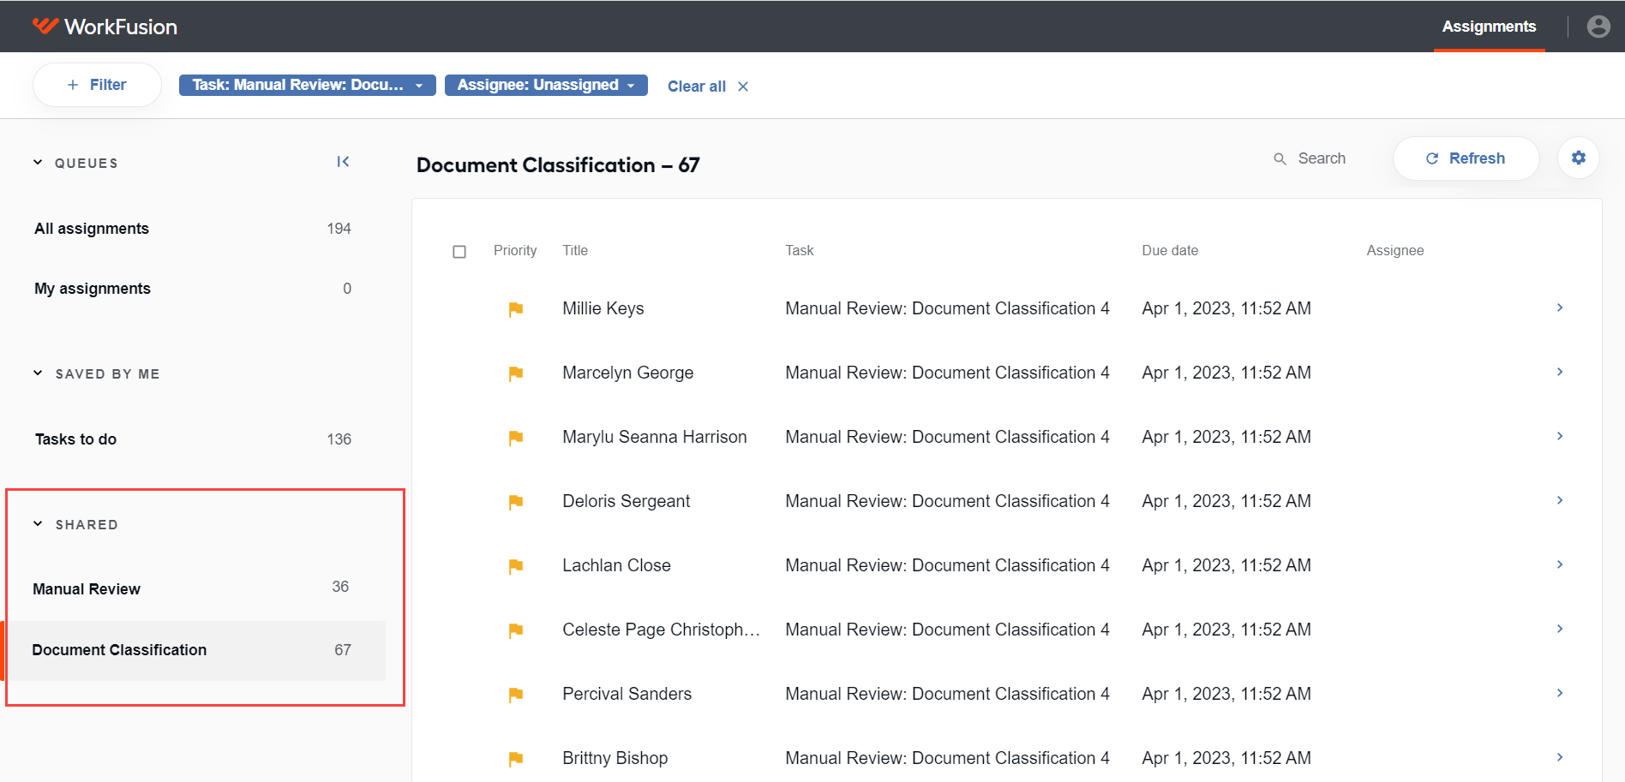Remove all filters using the X icon
The image size is (1625, 782).
coord(743,87)
